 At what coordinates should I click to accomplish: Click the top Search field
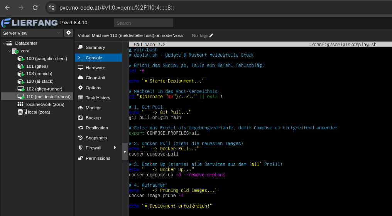pyautogui.click(x=144, y=23)
